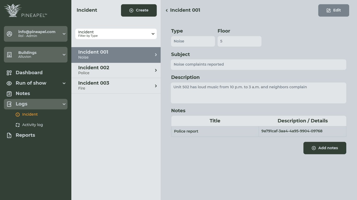Screen dimensions: 357x200
Task: Expand the info@pineapel.com account dropdown
Action: (x=64, y=34)
